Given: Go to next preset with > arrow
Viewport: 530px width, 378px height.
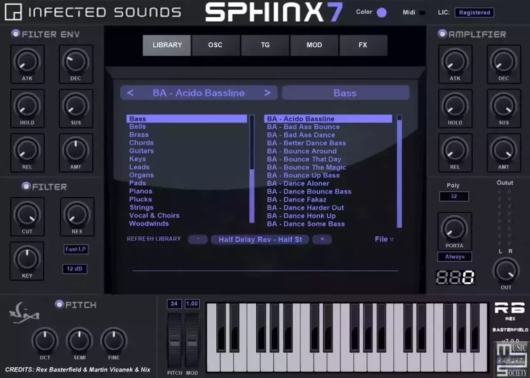Looking at the screenshot, I should [x=267, y=93].
